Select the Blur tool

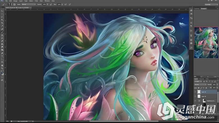[2, 47]
